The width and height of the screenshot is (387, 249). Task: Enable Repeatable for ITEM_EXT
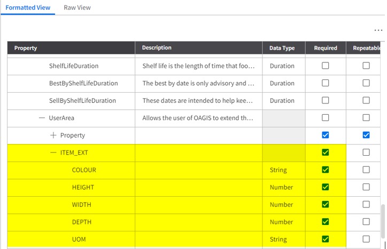(x=366, y=152)
